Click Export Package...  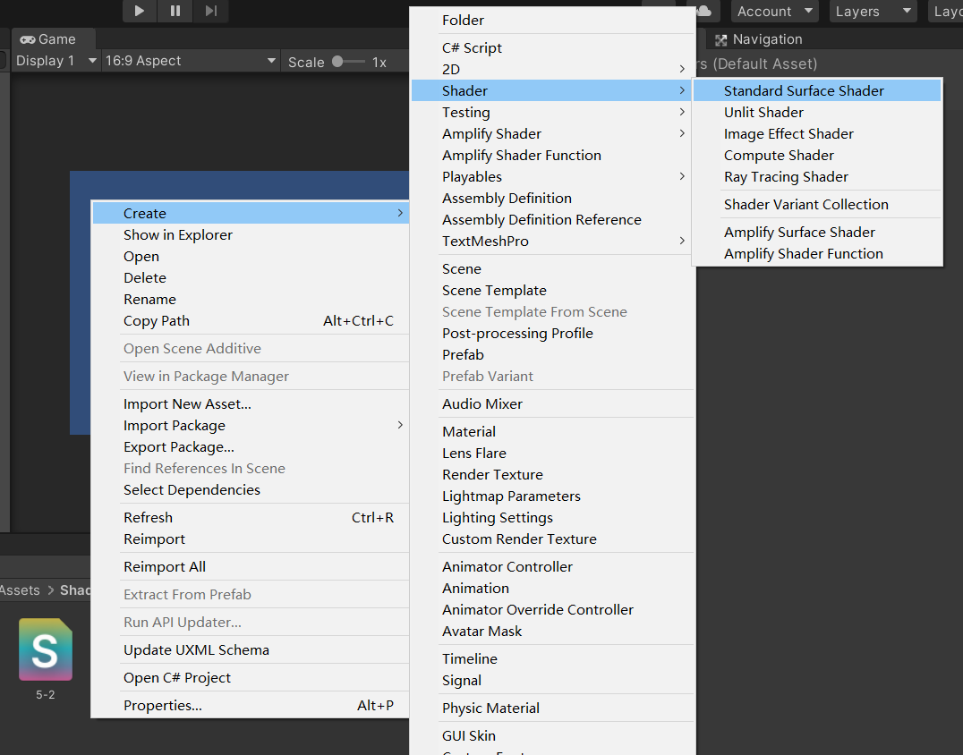click(x=251, y=447)
